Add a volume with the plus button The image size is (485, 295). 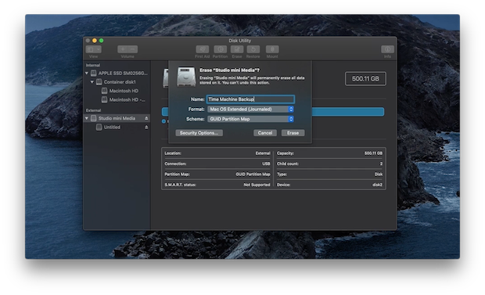click(x=123, y=49)
